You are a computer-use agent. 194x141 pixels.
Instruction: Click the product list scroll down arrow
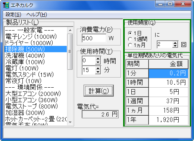70,122
